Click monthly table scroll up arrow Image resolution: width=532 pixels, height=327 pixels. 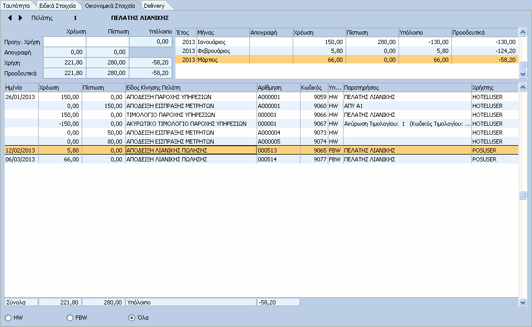[523, 32]
